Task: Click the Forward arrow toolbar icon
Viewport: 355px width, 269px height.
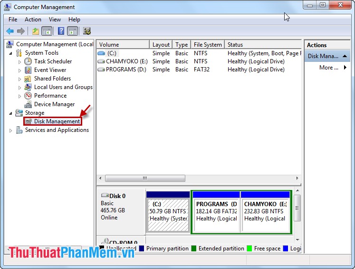Action: [21, 31]
